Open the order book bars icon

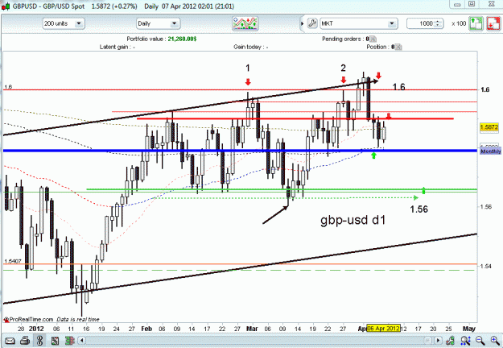(x=69, y=341)
